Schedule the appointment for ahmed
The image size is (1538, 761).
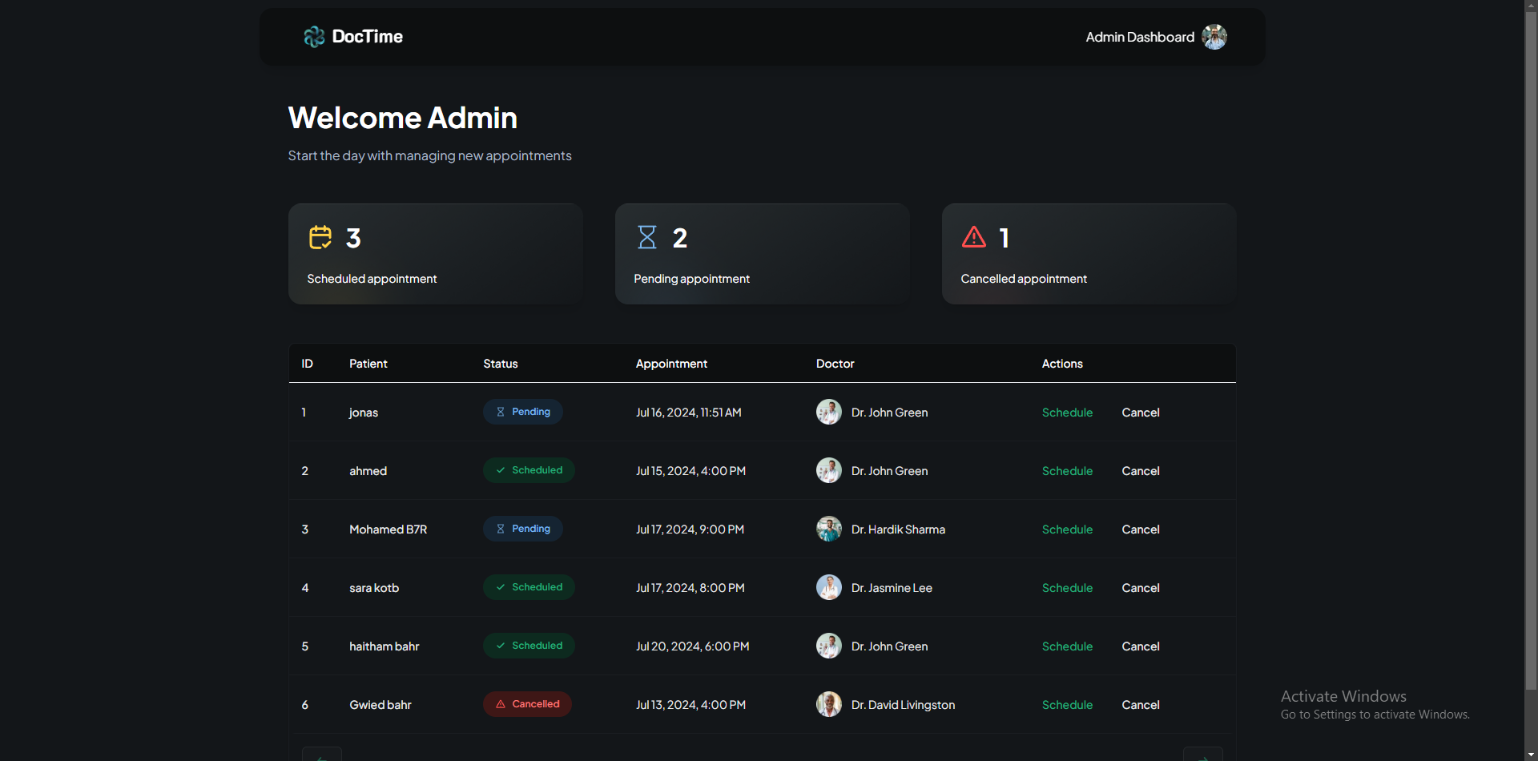point(1067,471)
